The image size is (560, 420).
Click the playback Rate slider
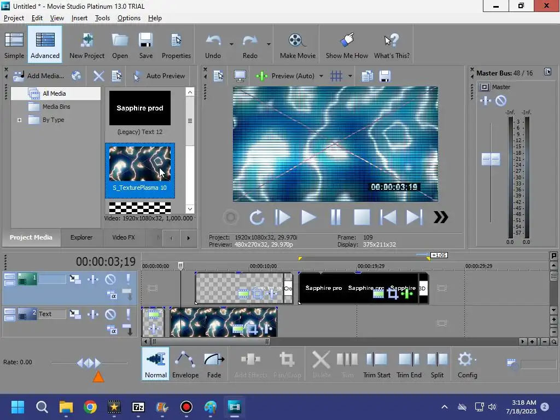click(89, 363)
